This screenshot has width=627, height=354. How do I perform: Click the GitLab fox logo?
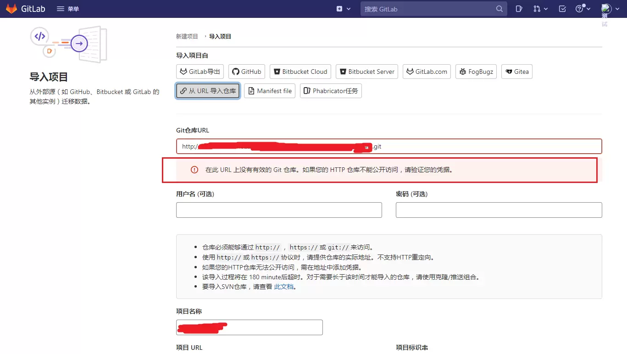pyautogui.click(x=11, y=9)
